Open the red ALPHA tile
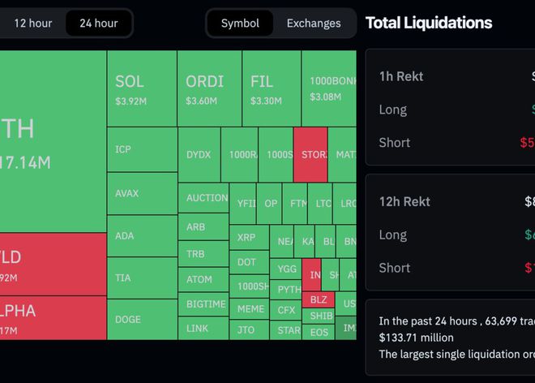 pyautogui.click(x=53, y=318)
